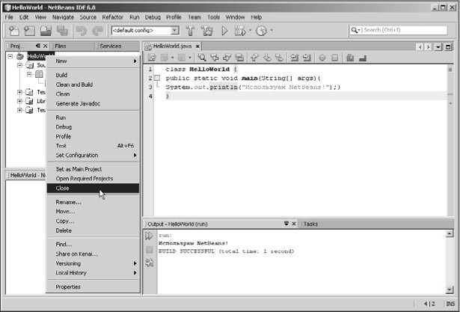The width and height of the screenshot is (460, 312).
Task: Click the bottom icon in Output side strip
Action: (x=150, y=263)
